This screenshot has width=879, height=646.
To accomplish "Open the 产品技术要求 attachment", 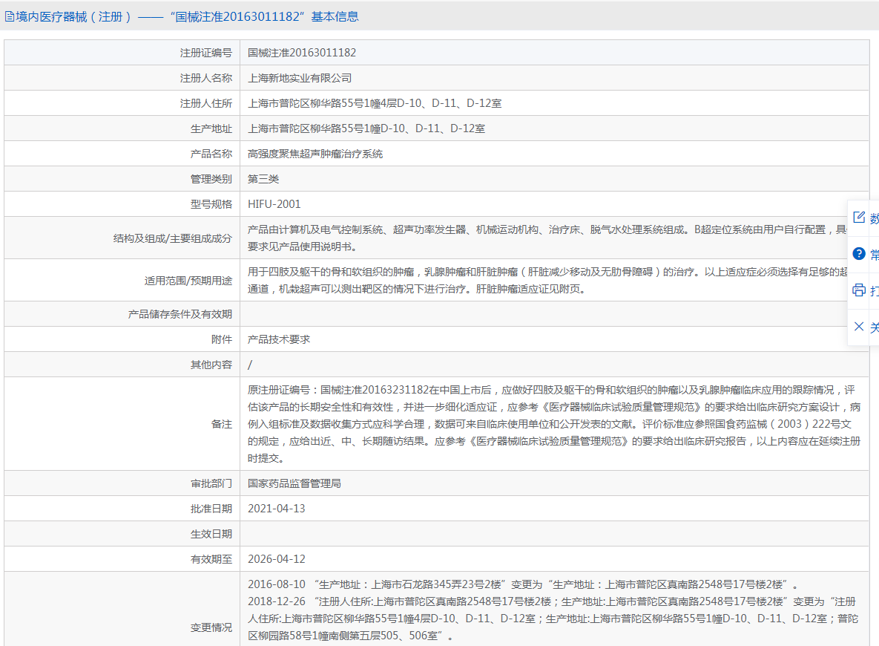I will (x=279, y=339).
